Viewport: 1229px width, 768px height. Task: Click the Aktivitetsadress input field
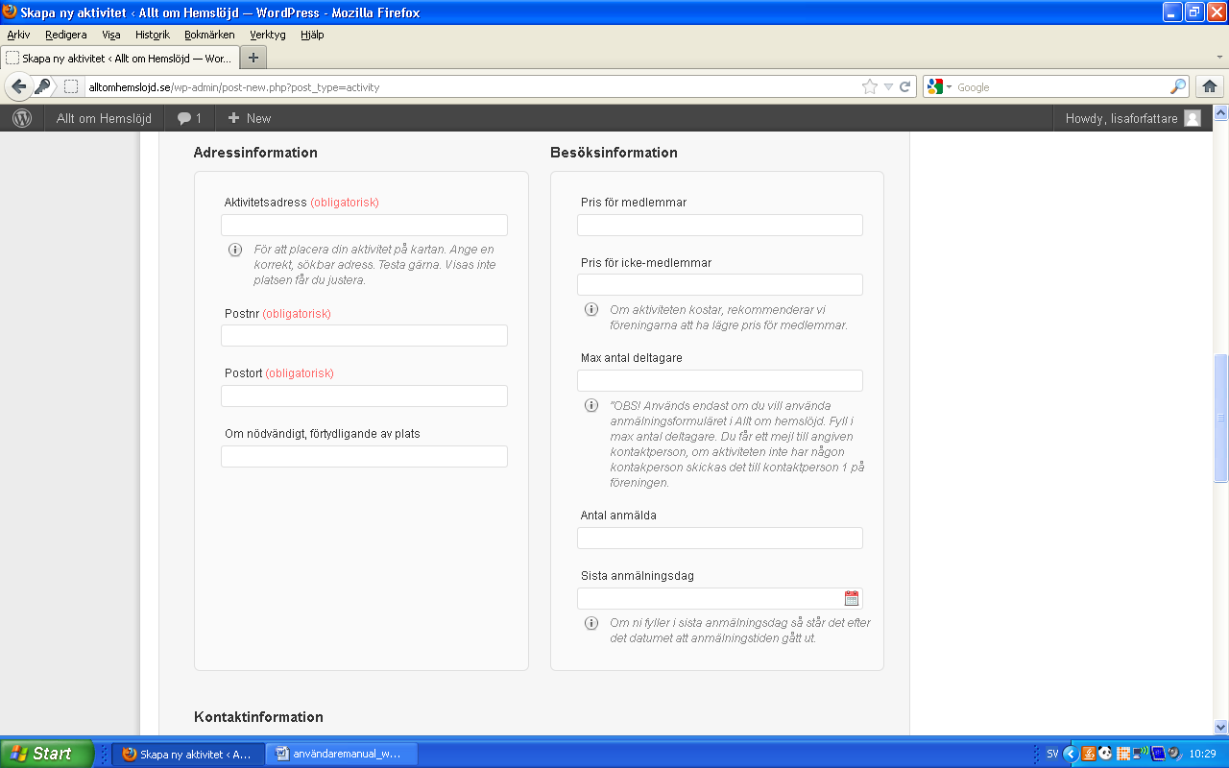(x=364, y=225)
